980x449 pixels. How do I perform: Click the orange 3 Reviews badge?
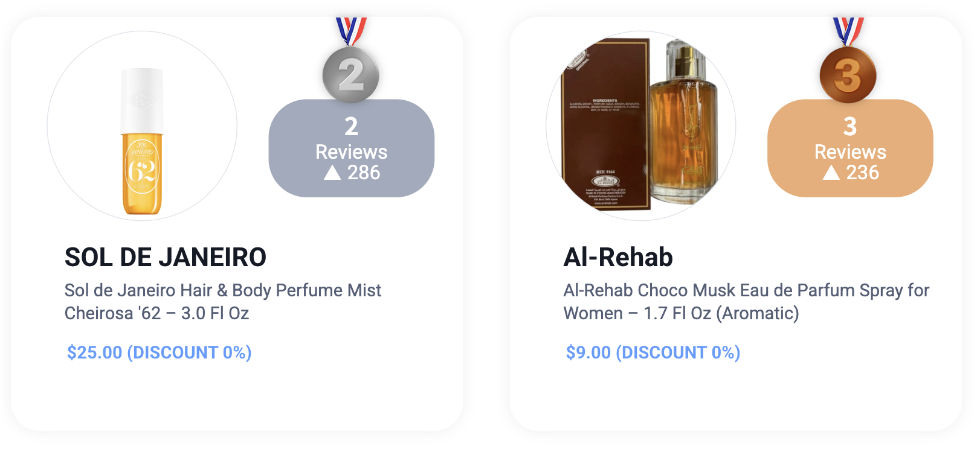850,148
